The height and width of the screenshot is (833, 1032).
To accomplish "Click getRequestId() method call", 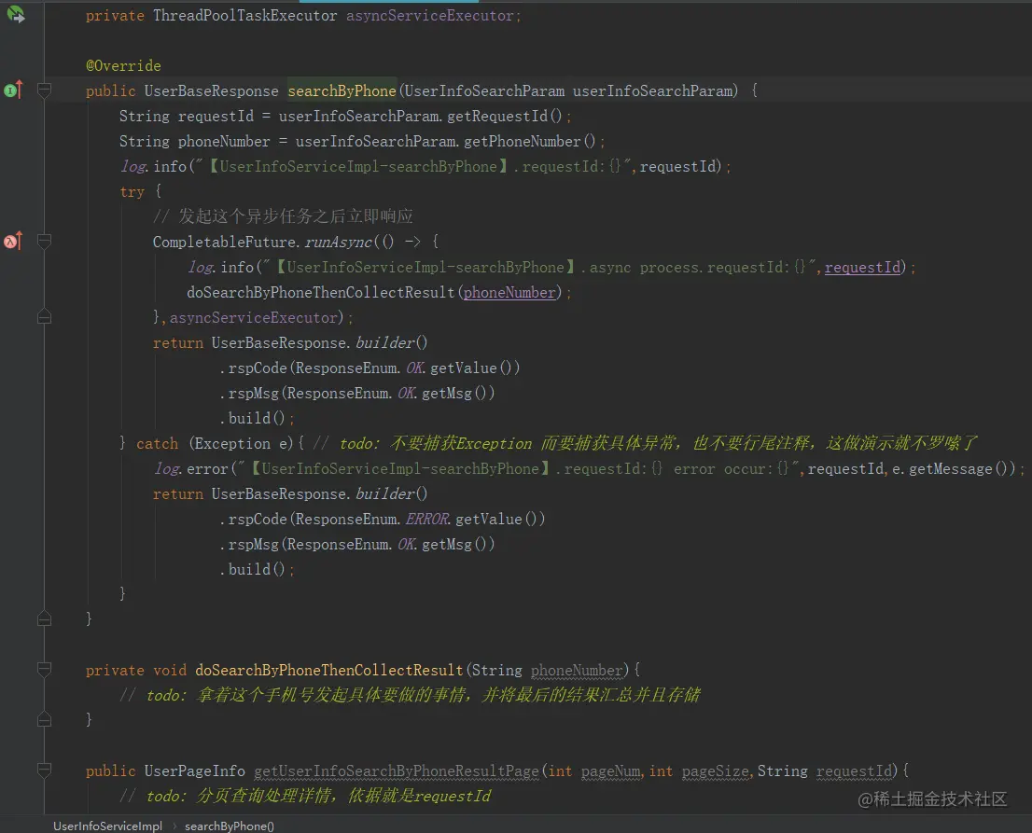I will tap(505, 117).
